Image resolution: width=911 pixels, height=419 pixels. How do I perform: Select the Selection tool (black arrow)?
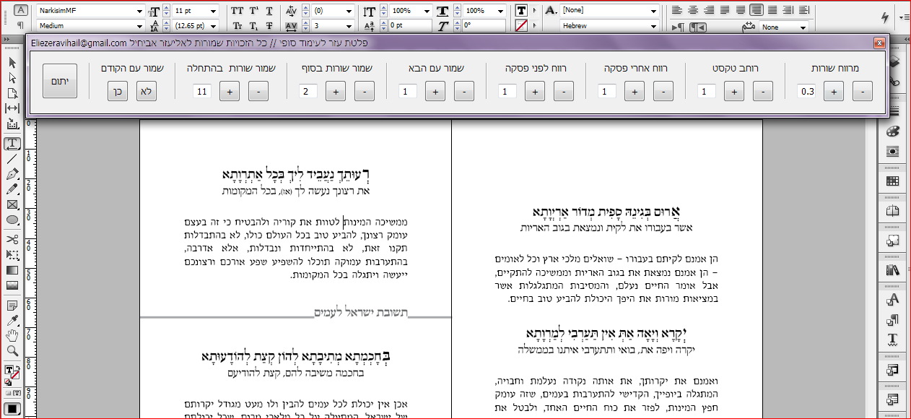click(12, 63)
